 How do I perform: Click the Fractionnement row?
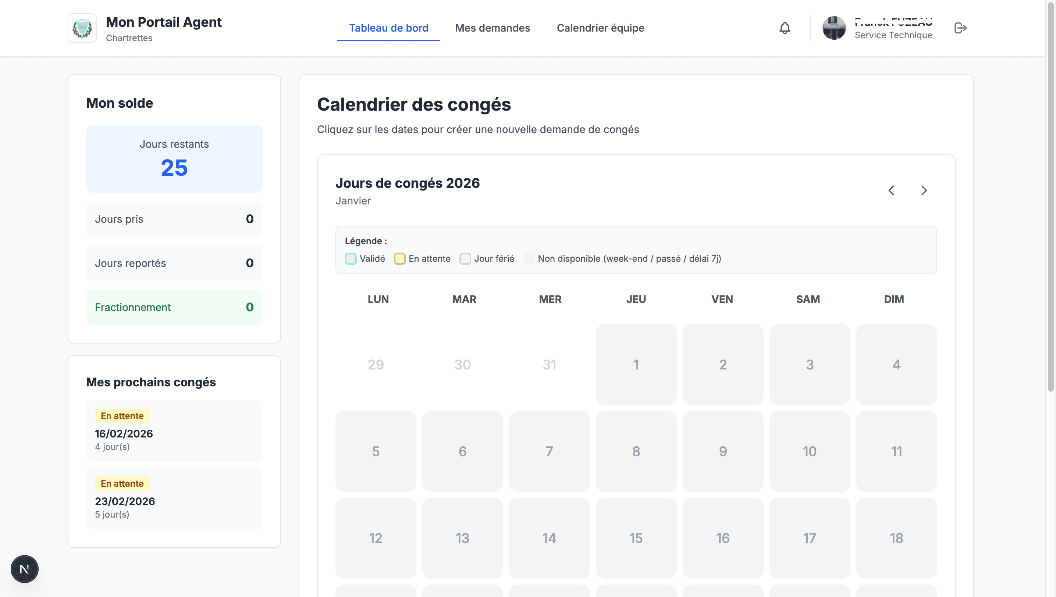point(174,308)
